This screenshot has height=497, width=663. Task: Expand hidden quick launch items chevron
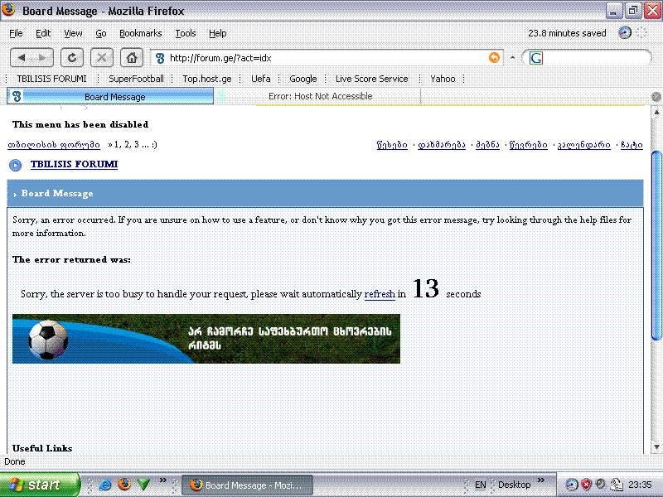pyautogui.click(x=162, y=480)
